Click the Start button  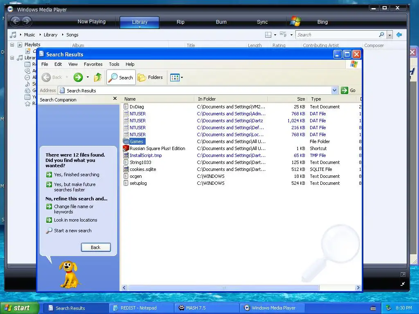click(x=19, y=308)
